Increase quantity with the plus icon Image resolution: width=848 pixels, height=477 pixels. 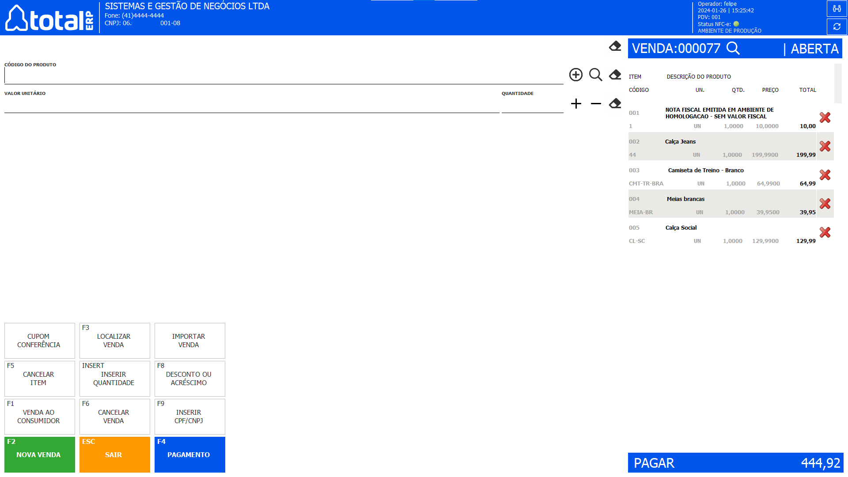[576, 104]
